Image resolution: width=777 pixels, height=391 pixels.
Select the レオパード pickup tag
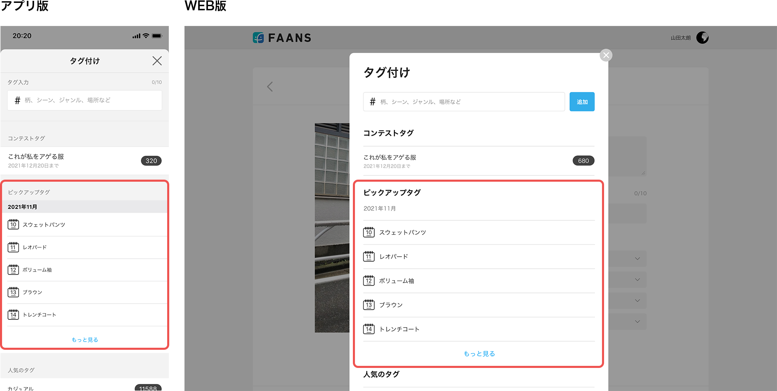point(393,256)
